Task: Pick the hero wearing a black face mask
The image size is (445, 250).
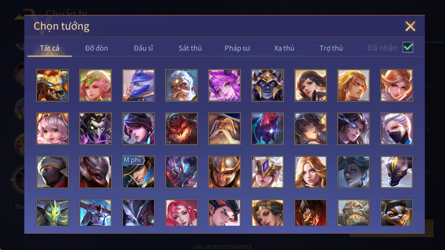Action: (397, 129)
